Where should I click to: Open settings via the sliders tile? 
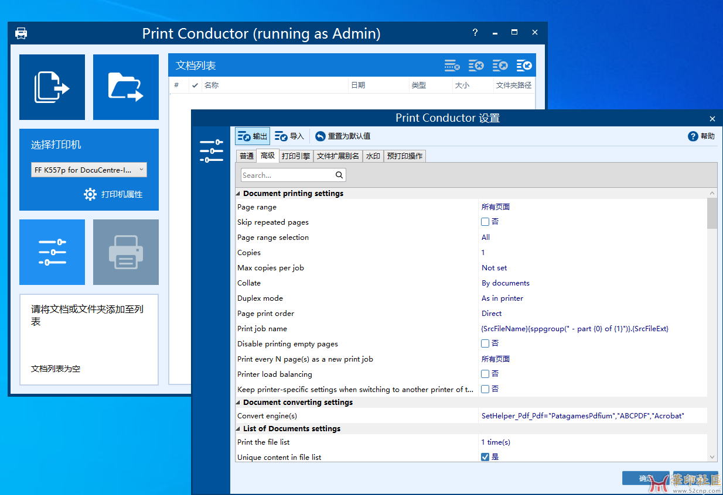[x=52, y=252]
